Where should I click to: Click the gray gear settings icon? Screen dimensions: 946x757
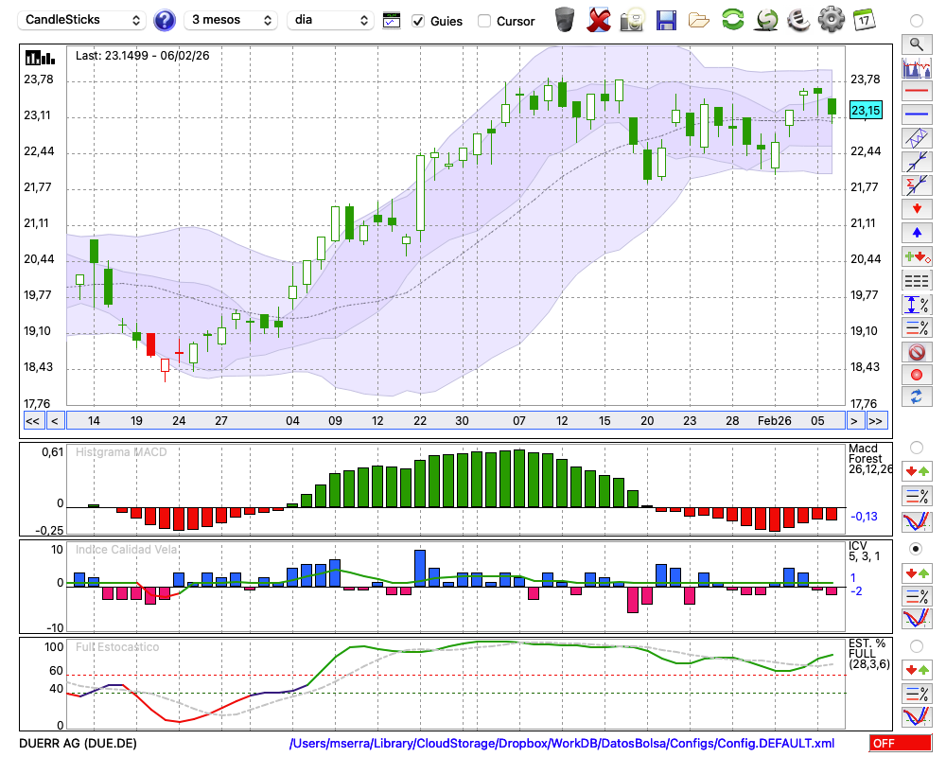tap(831, 19)
